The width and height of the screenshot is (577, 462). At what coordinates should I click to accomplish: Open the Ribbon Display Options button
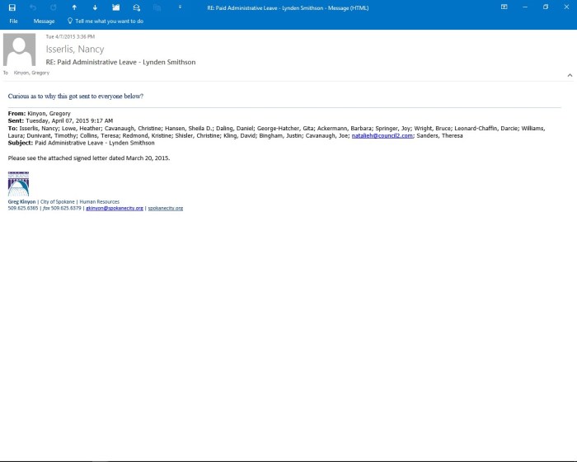(x=504, y=7)
